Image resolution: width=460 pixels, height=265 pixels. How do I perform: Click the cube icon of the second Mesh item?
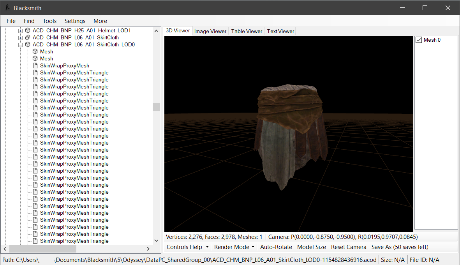pyautogui.click(x=35, y=58)
